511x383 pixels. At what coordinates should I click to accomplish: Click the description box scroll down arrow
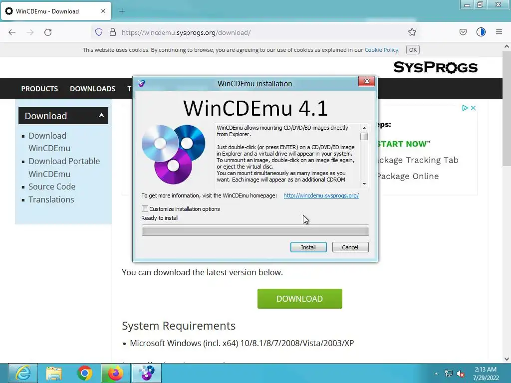click(x=364, y=184)
